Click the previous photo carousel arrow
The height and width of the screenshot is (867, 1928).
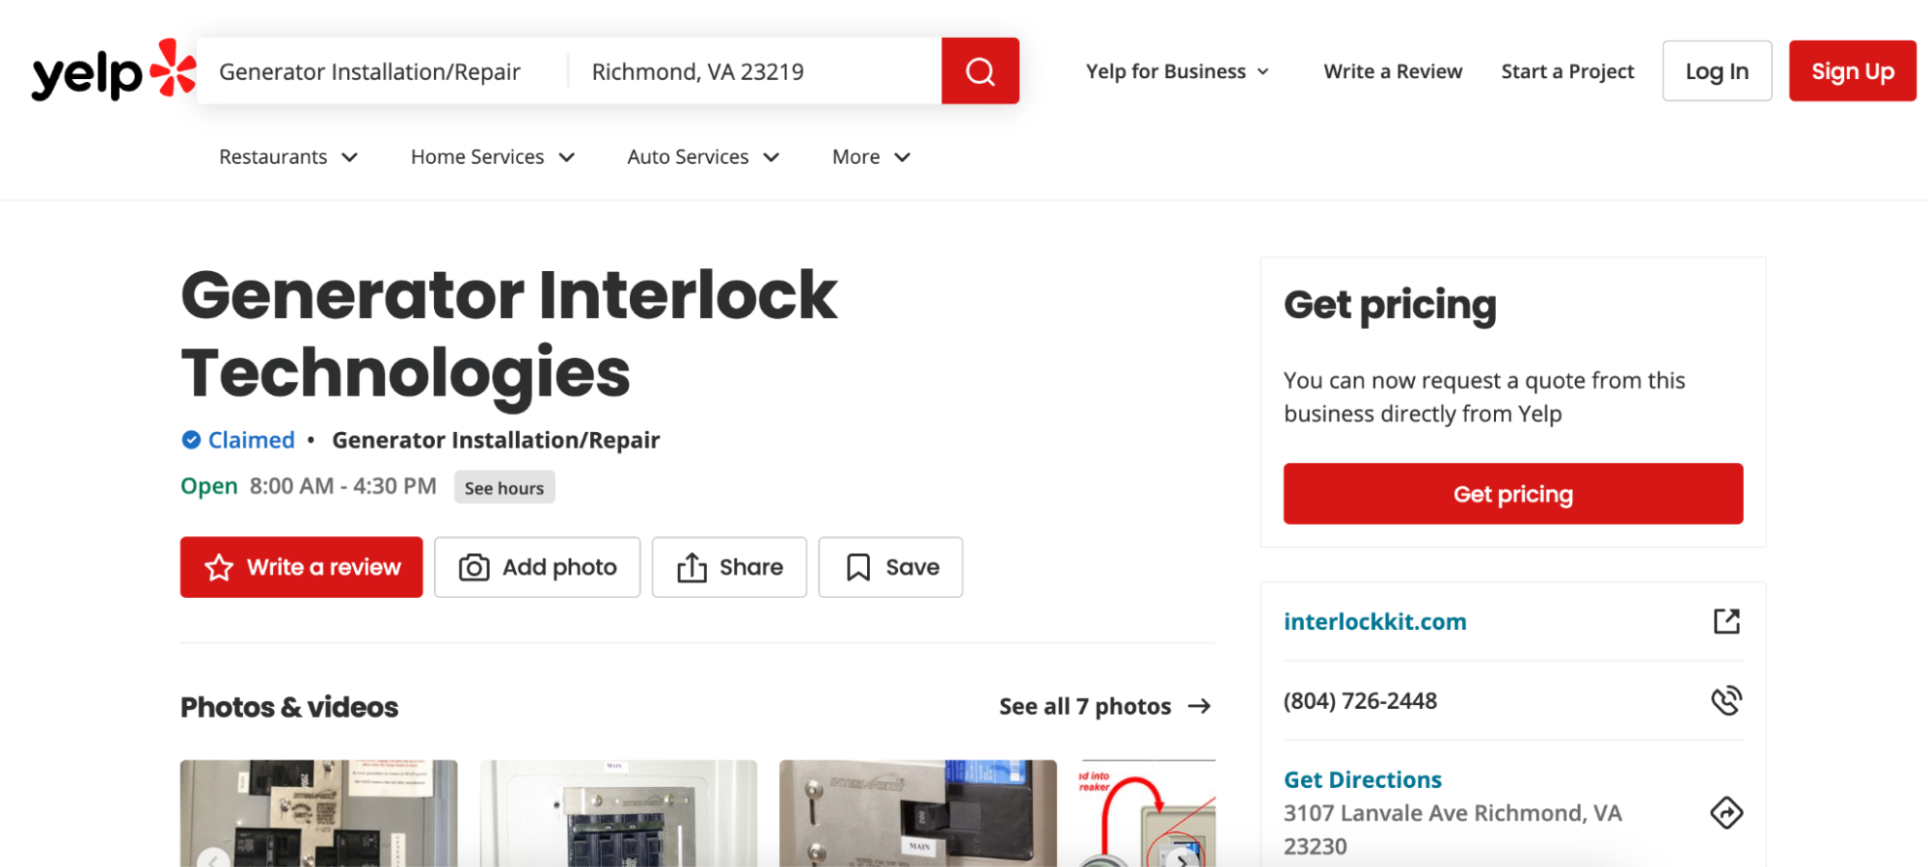pyautogui.click(x=213, y=858)
